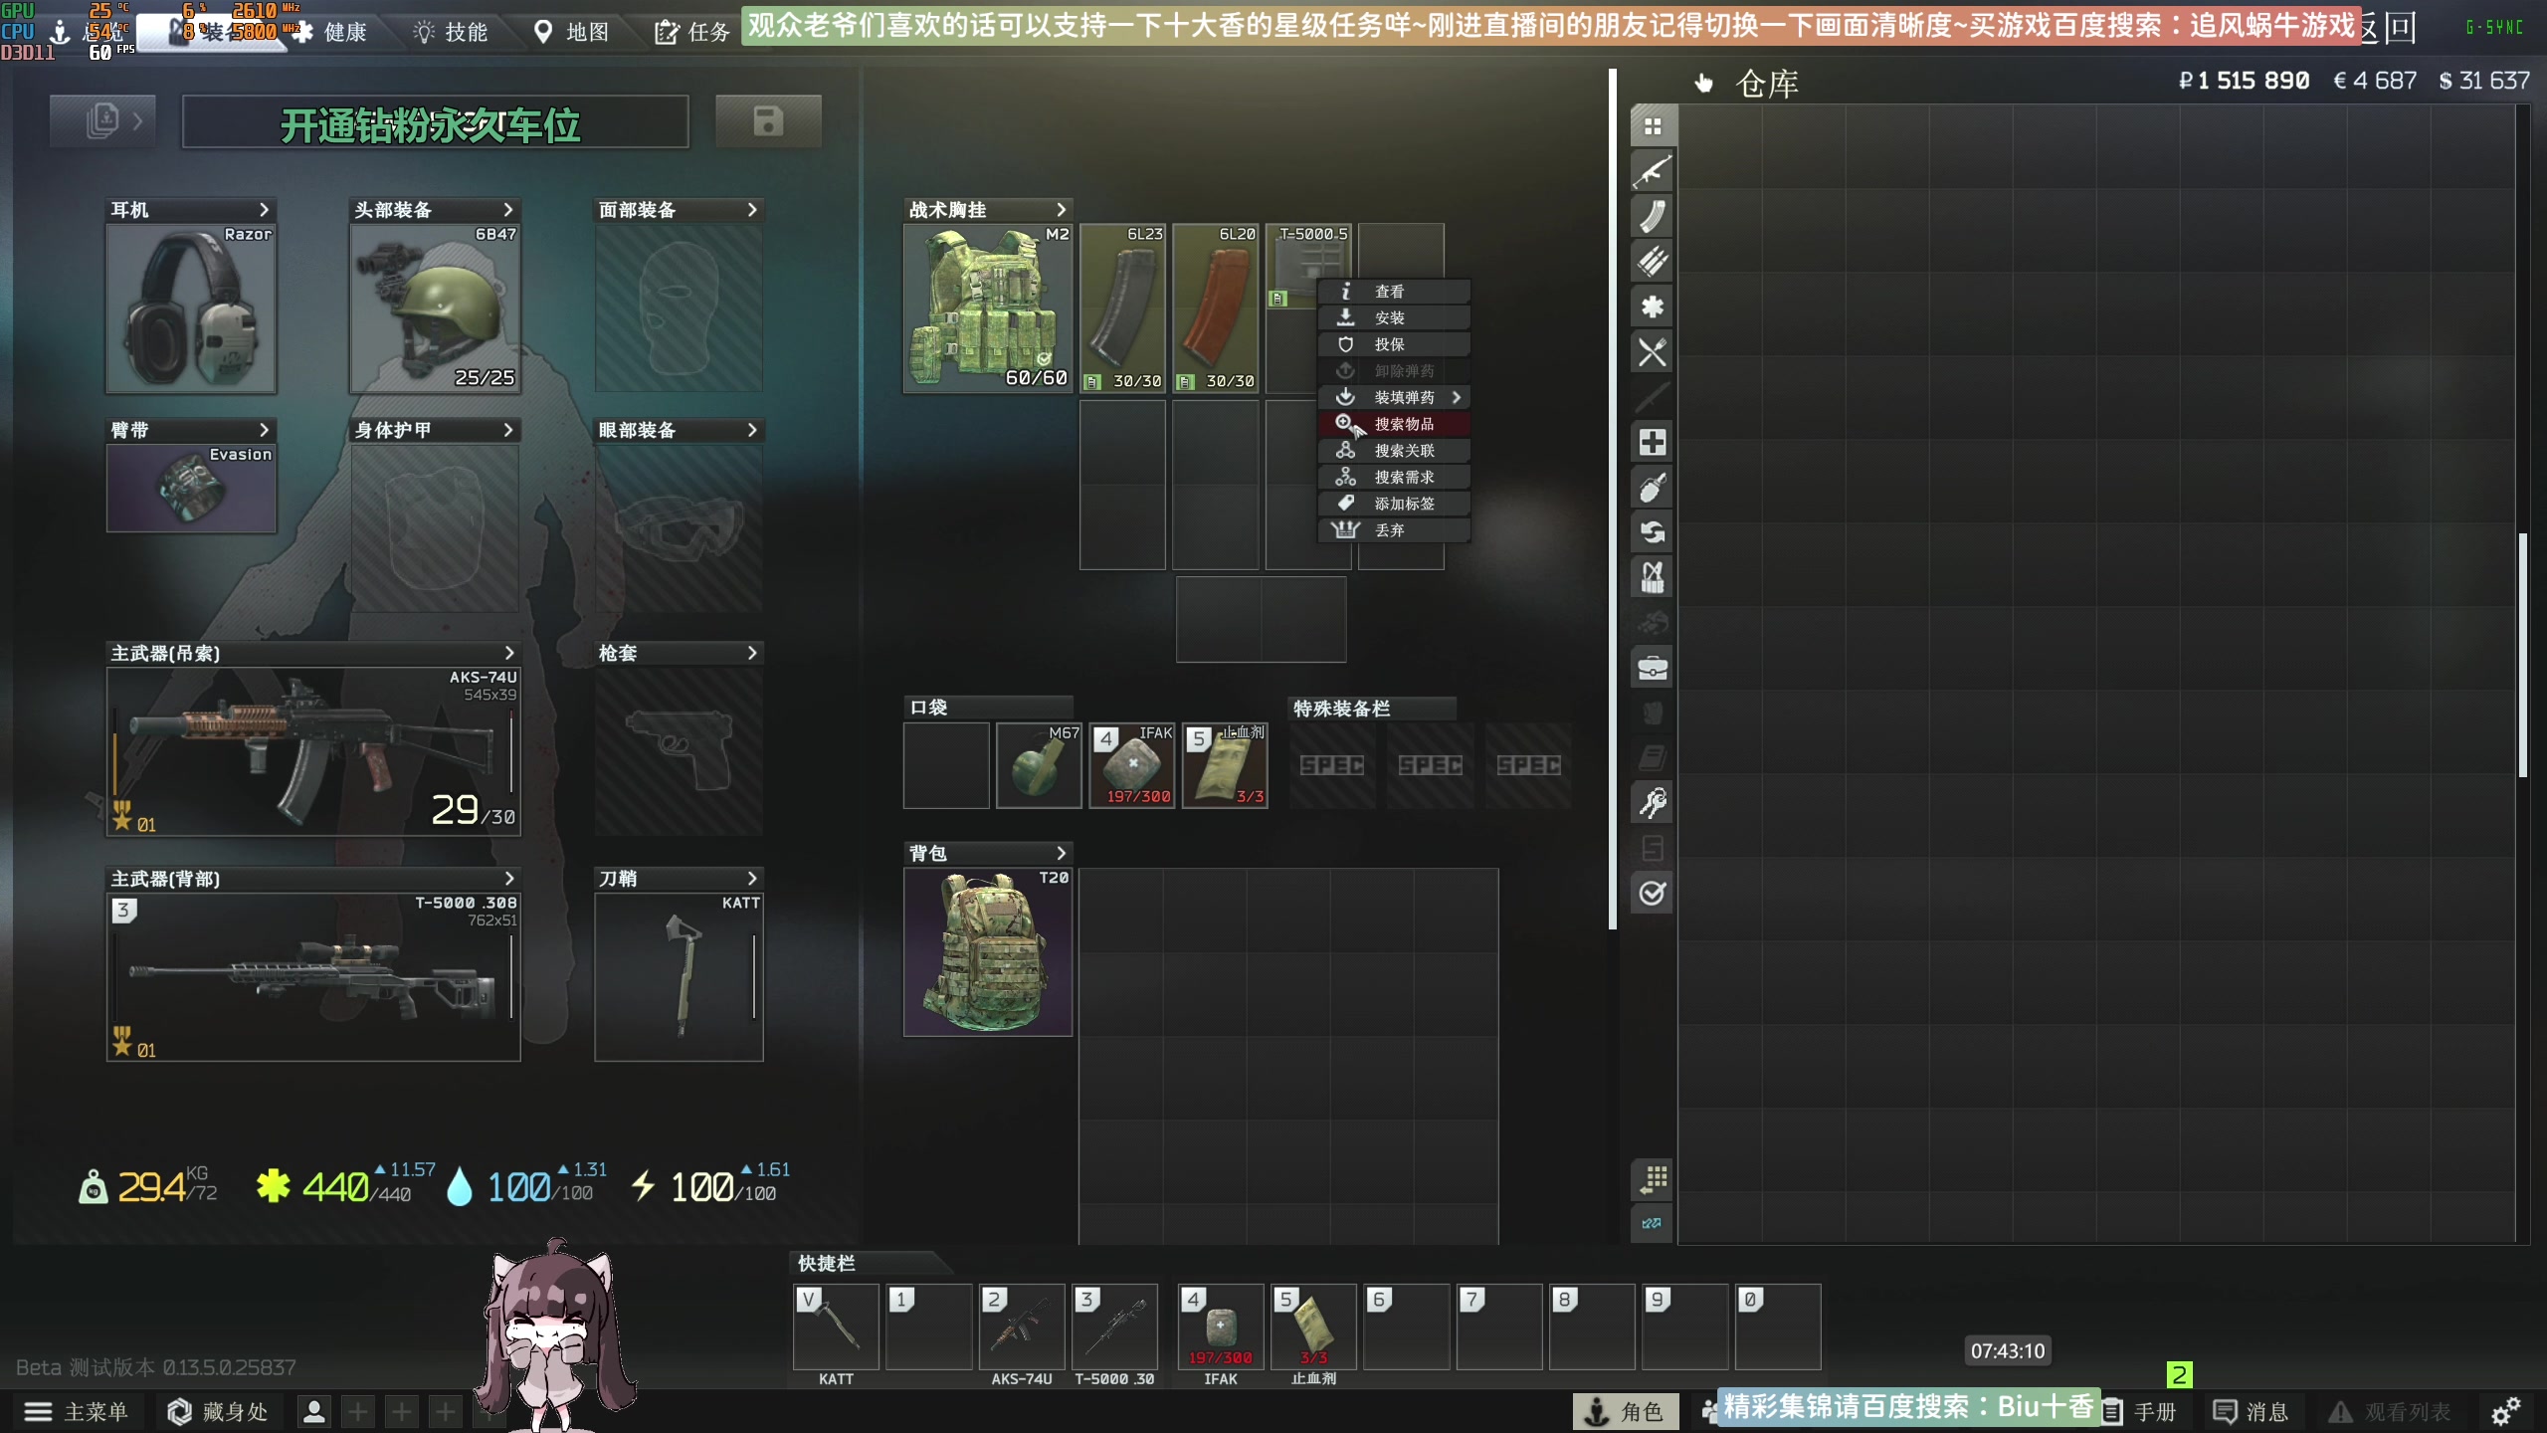Select the medical cross filter icon
Viewport: 2547px width, 1433px height.
coord(1653,442)
